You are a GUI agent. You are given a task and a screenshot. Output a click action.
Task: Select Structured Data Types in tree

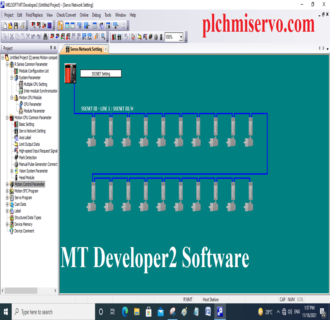28,218
